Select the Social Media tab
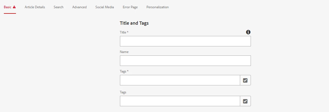This screenshot has width=329, height=112. pos(105,7)
